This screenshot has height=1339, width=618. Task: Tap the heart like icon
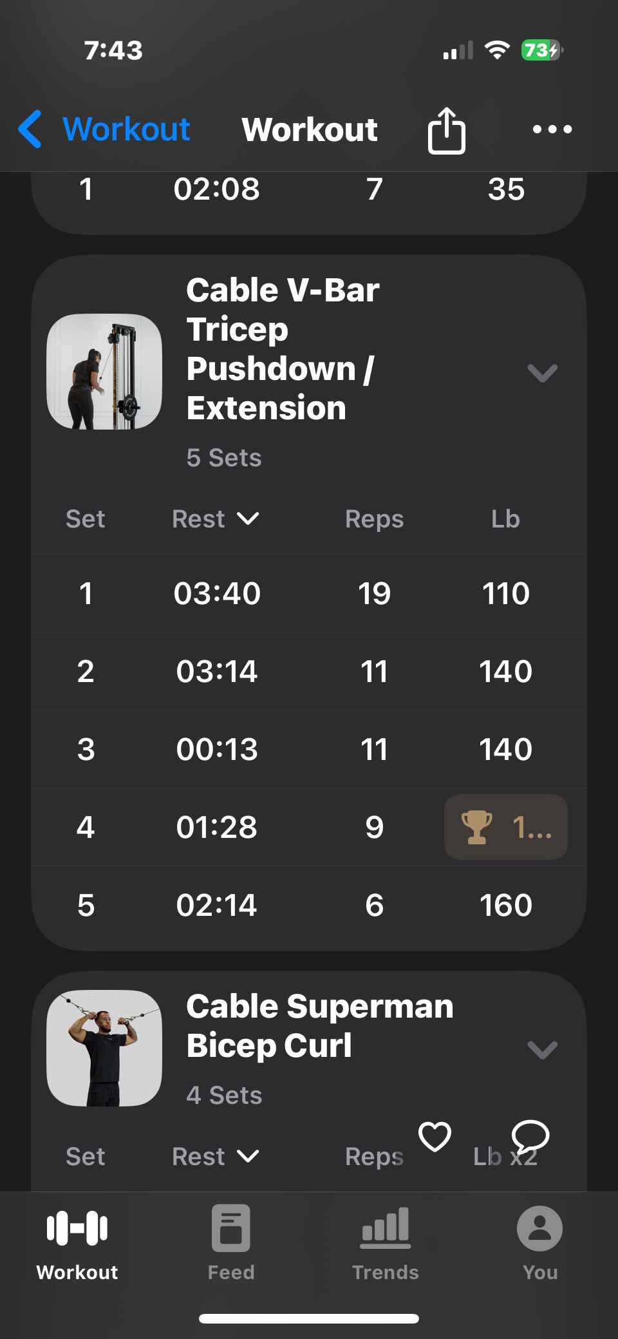point(435,1137)
